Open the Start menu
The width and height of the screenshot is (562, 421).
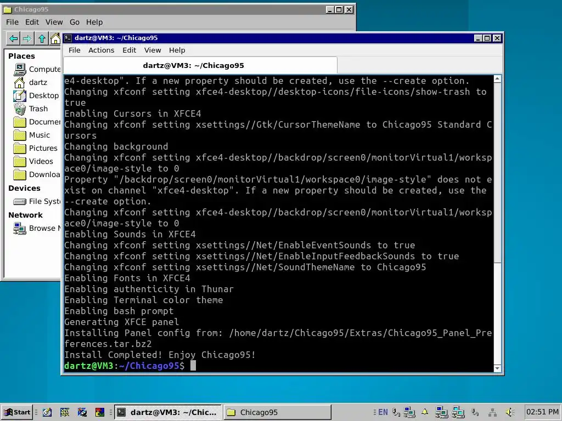17,412
